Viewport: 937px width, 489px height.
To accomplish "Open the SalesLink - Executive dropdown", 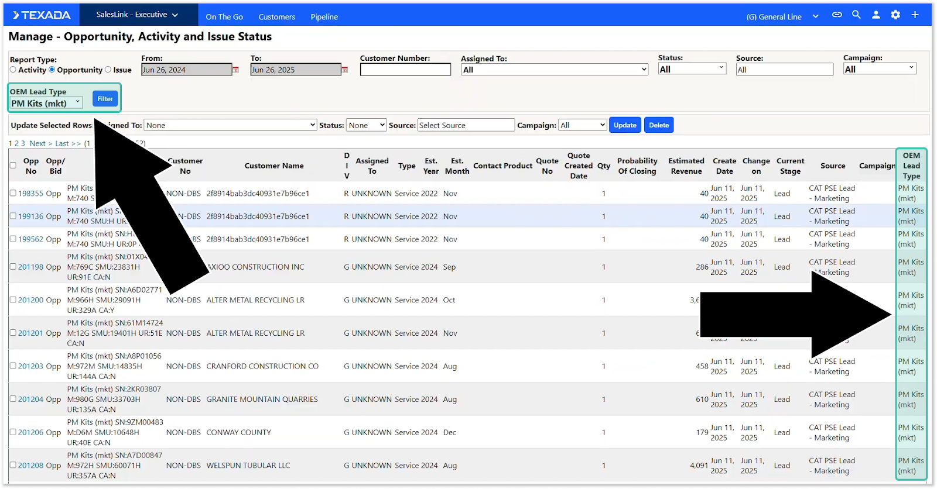I will 137,15.
